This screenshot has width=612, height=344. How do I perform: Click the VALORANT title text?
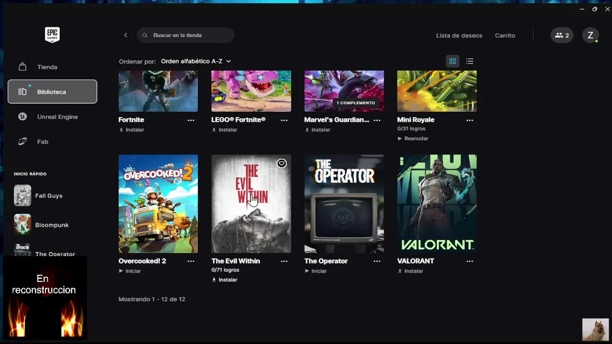pos(415,261)
